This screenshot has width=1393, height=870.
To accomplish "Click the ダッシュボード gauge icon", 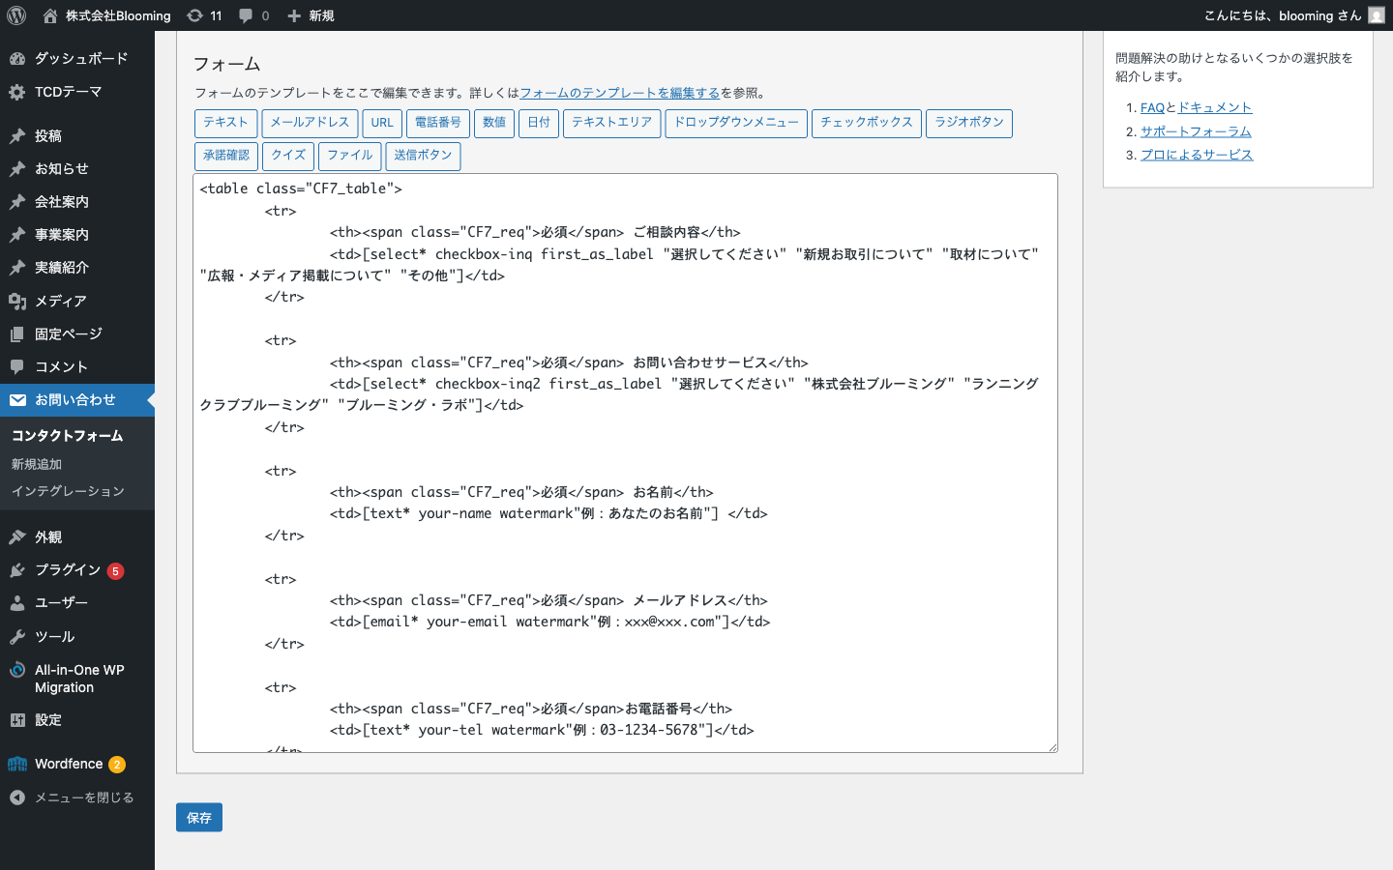I will [x=17, y=59].
